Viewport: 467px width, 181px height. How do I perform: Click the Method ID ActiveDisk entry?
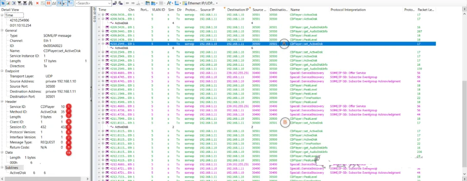37,111
